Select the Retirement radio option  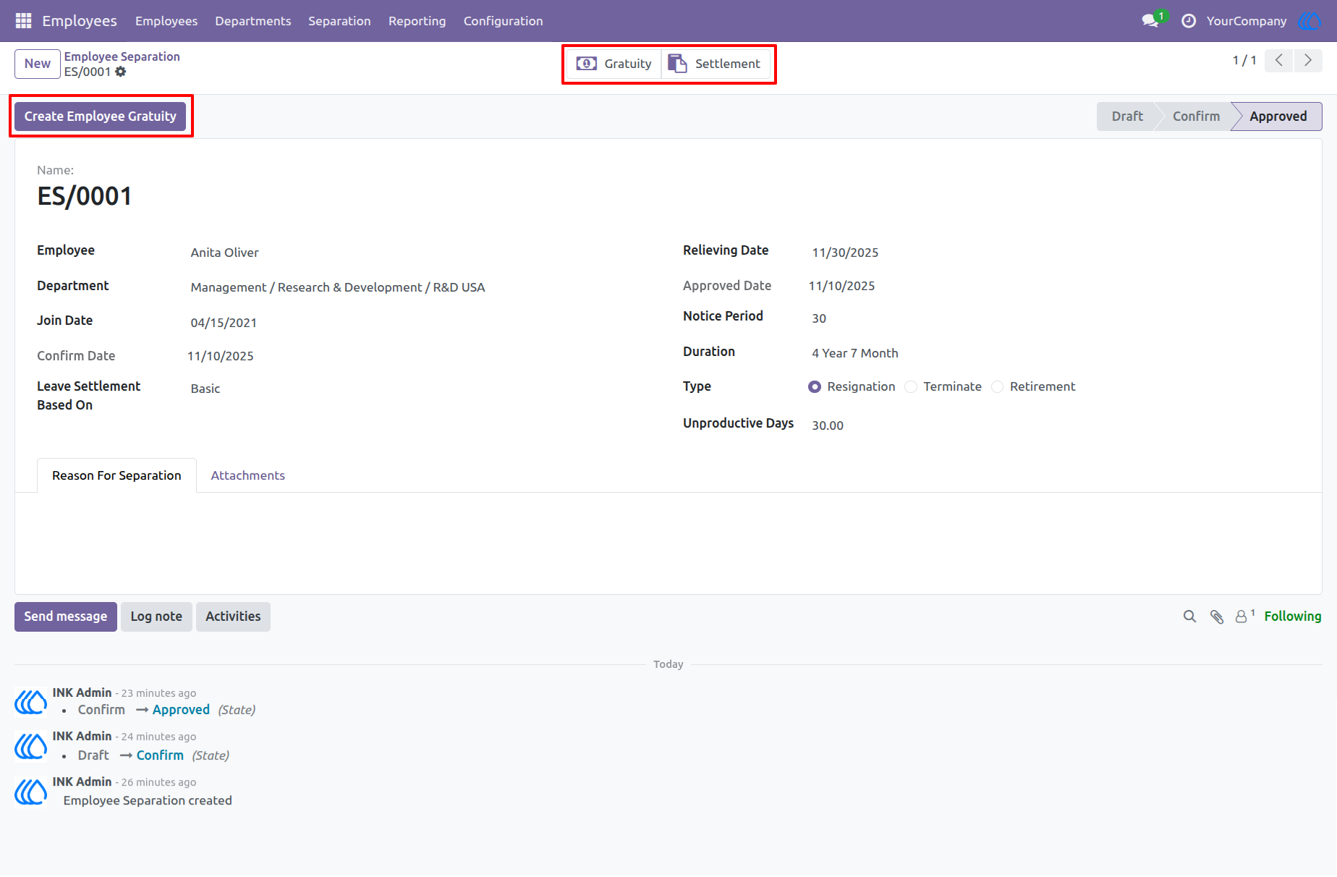coord(998,387)
